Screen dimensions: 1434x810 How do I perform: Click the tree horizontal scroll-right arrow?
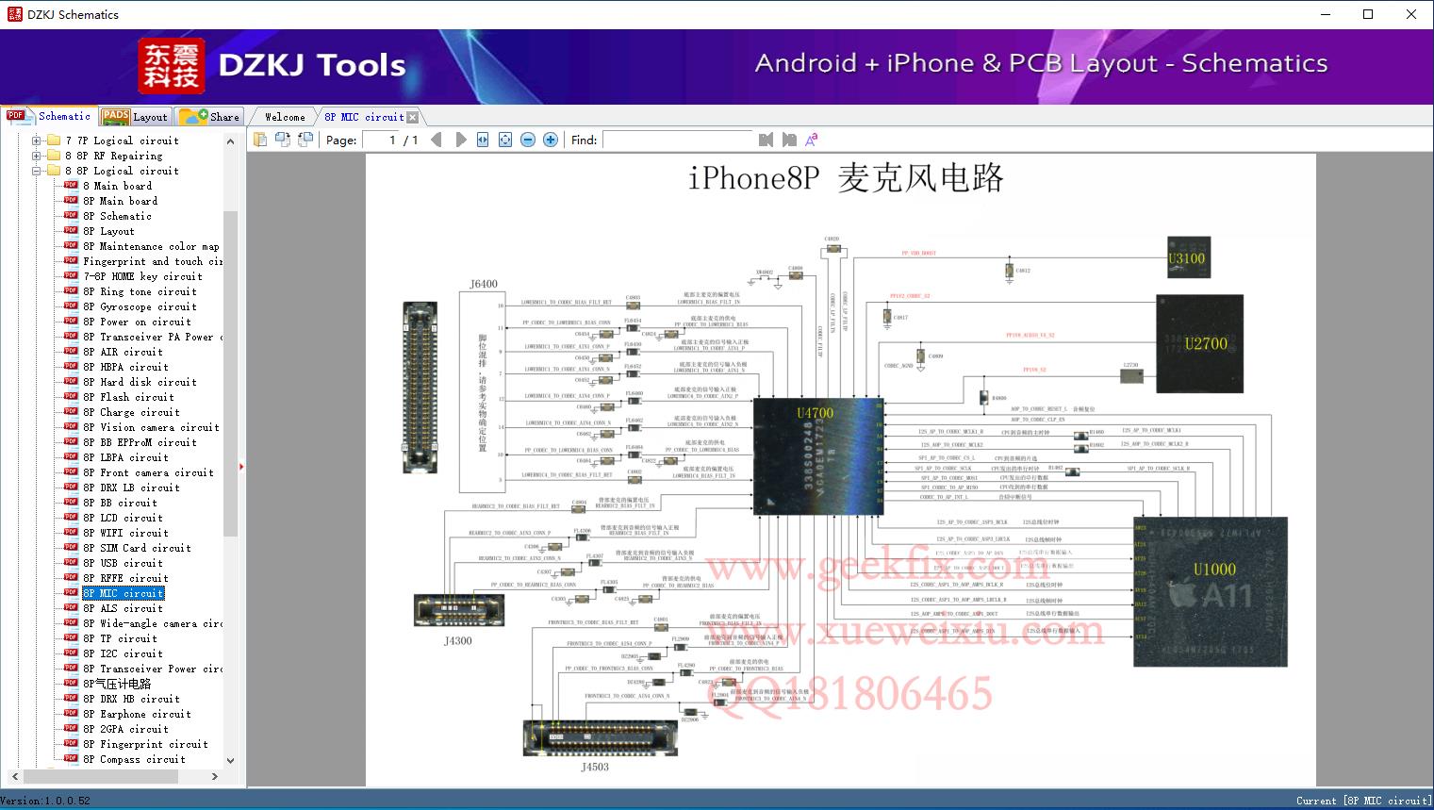(x=215, y=776)
